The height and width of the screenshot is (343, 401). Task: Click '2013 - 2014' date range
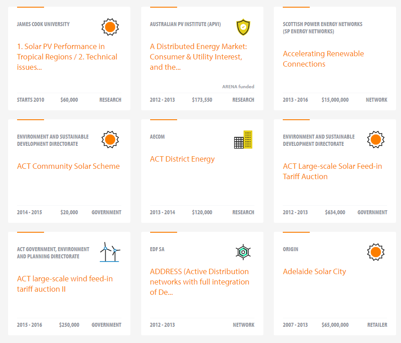(x=162, y=212)
